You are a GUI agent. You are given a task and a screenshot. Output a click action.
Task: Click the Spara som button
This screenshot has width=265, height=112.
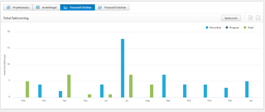point(231,18)
